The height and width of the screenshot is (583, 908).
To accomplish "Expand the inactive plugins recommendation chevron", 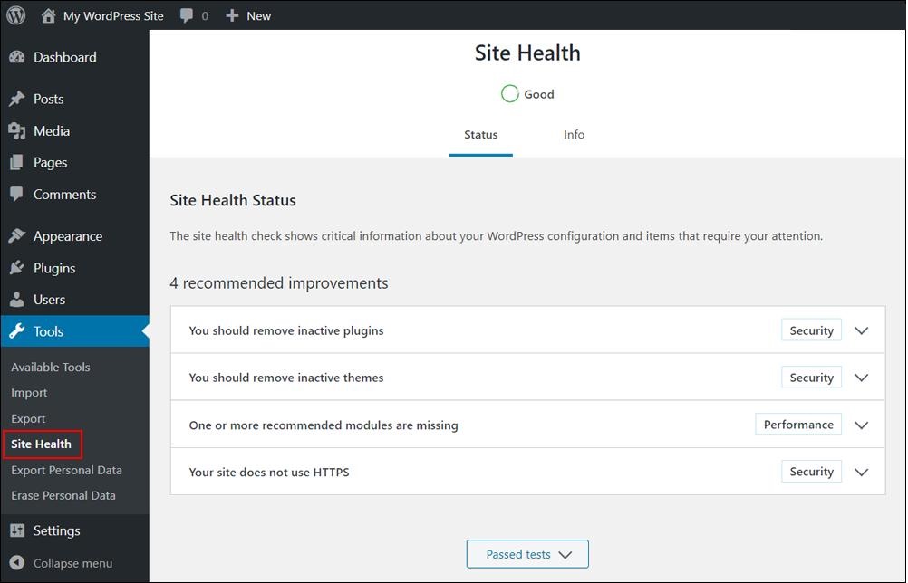I will [x=862, y=330].
